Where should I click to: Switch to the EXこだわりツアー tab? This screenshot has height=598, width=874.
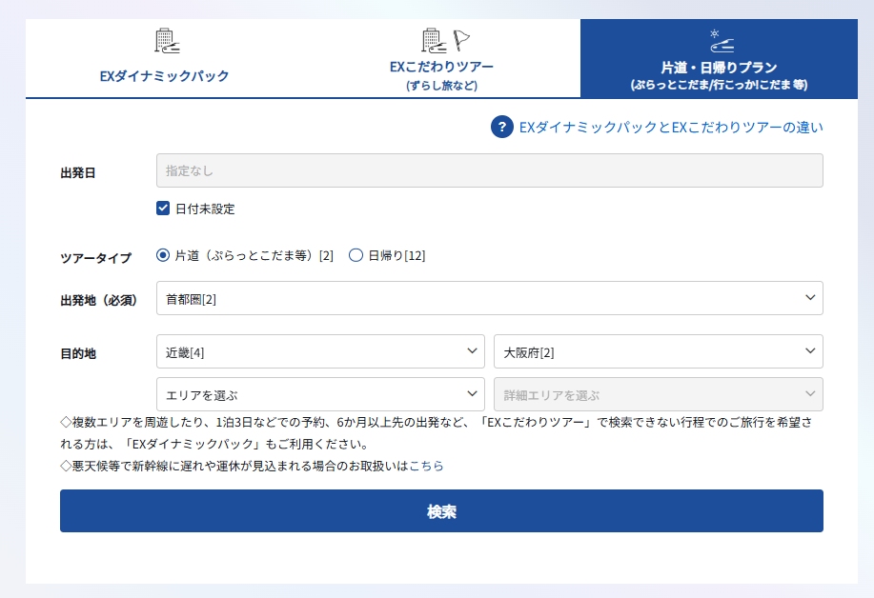(441, 58)
